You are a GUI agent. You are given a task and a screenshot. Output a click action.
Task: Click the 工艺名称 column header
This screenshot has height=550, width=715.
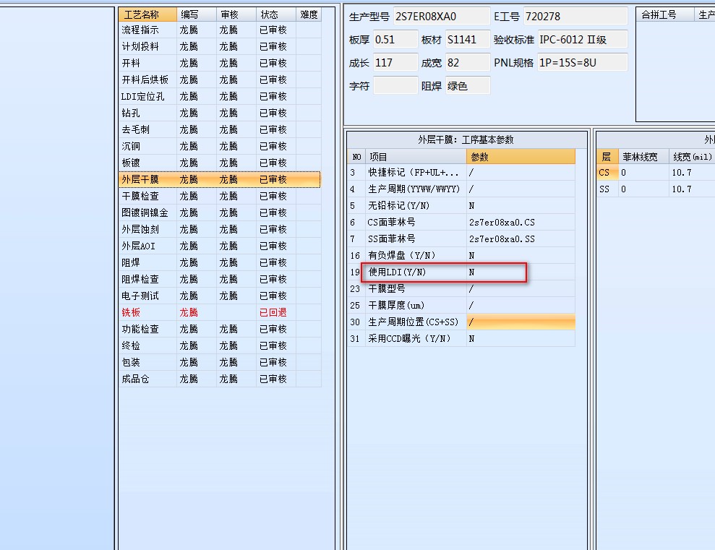(x=147, y=14)
